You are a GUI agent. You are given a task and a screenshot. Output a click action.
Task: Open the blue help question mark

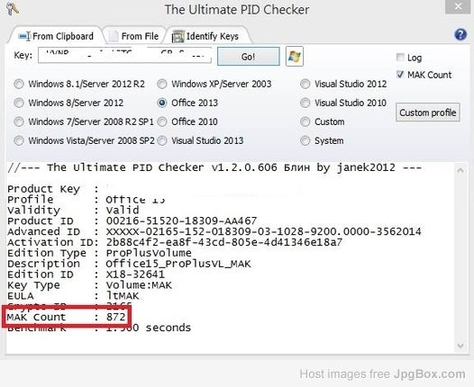[x=460, y=34]
